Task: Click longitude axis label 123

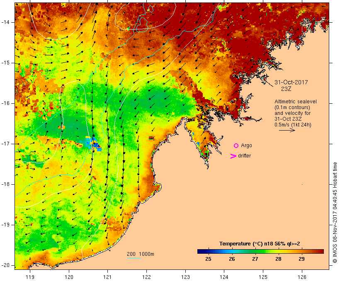Action: (x=185, y=277)
